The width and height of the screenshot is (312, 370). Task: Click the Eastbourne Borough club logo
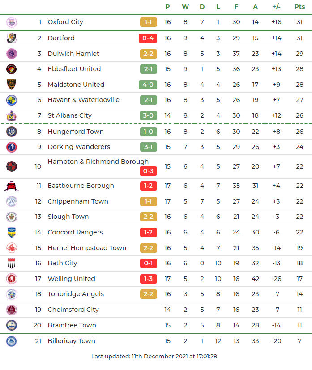tap(12, 186)
